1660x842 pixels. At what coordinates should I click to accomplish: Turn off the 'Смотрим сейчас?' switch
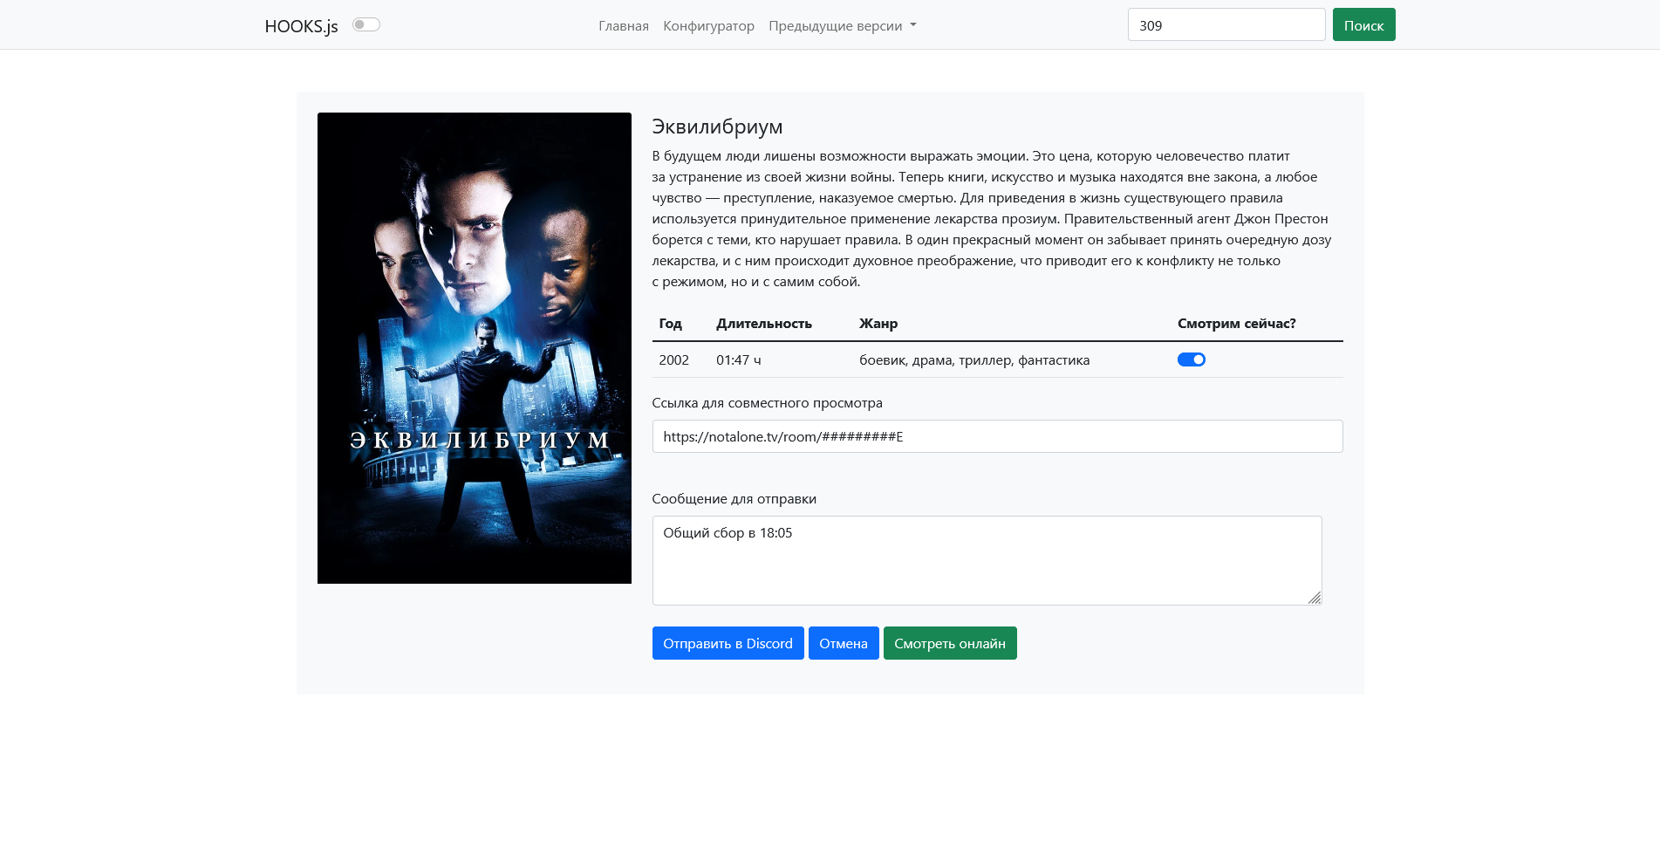(x=1192, y=359)
